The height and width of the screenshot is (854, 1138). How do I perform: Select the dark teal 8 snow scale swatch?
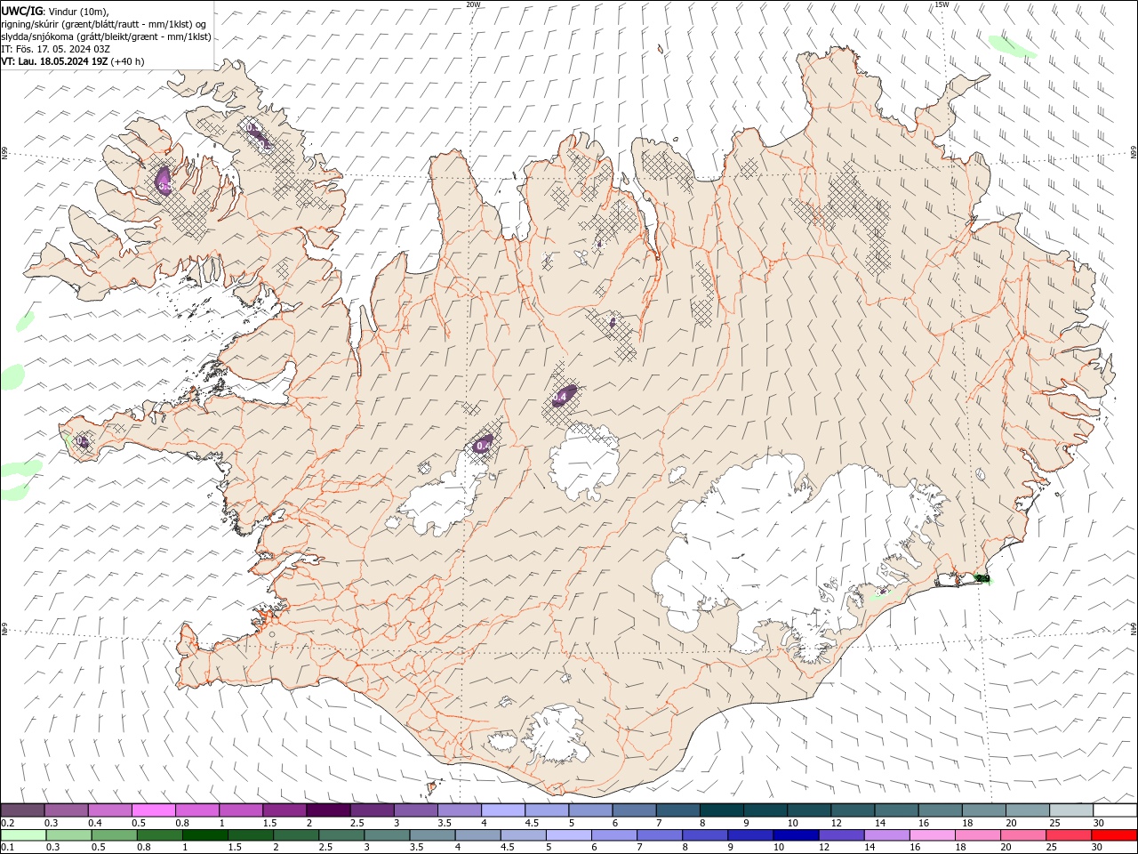722,810
